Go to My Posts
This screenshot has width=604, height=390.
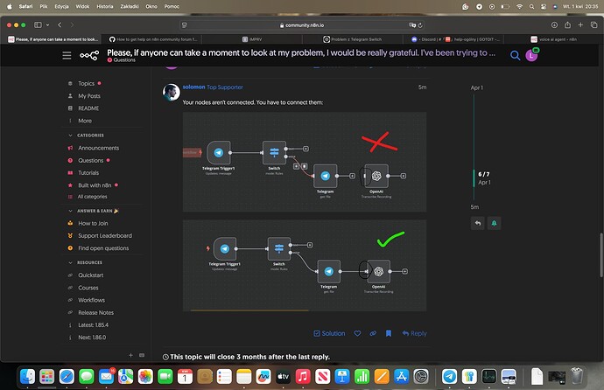pos(89,96)
